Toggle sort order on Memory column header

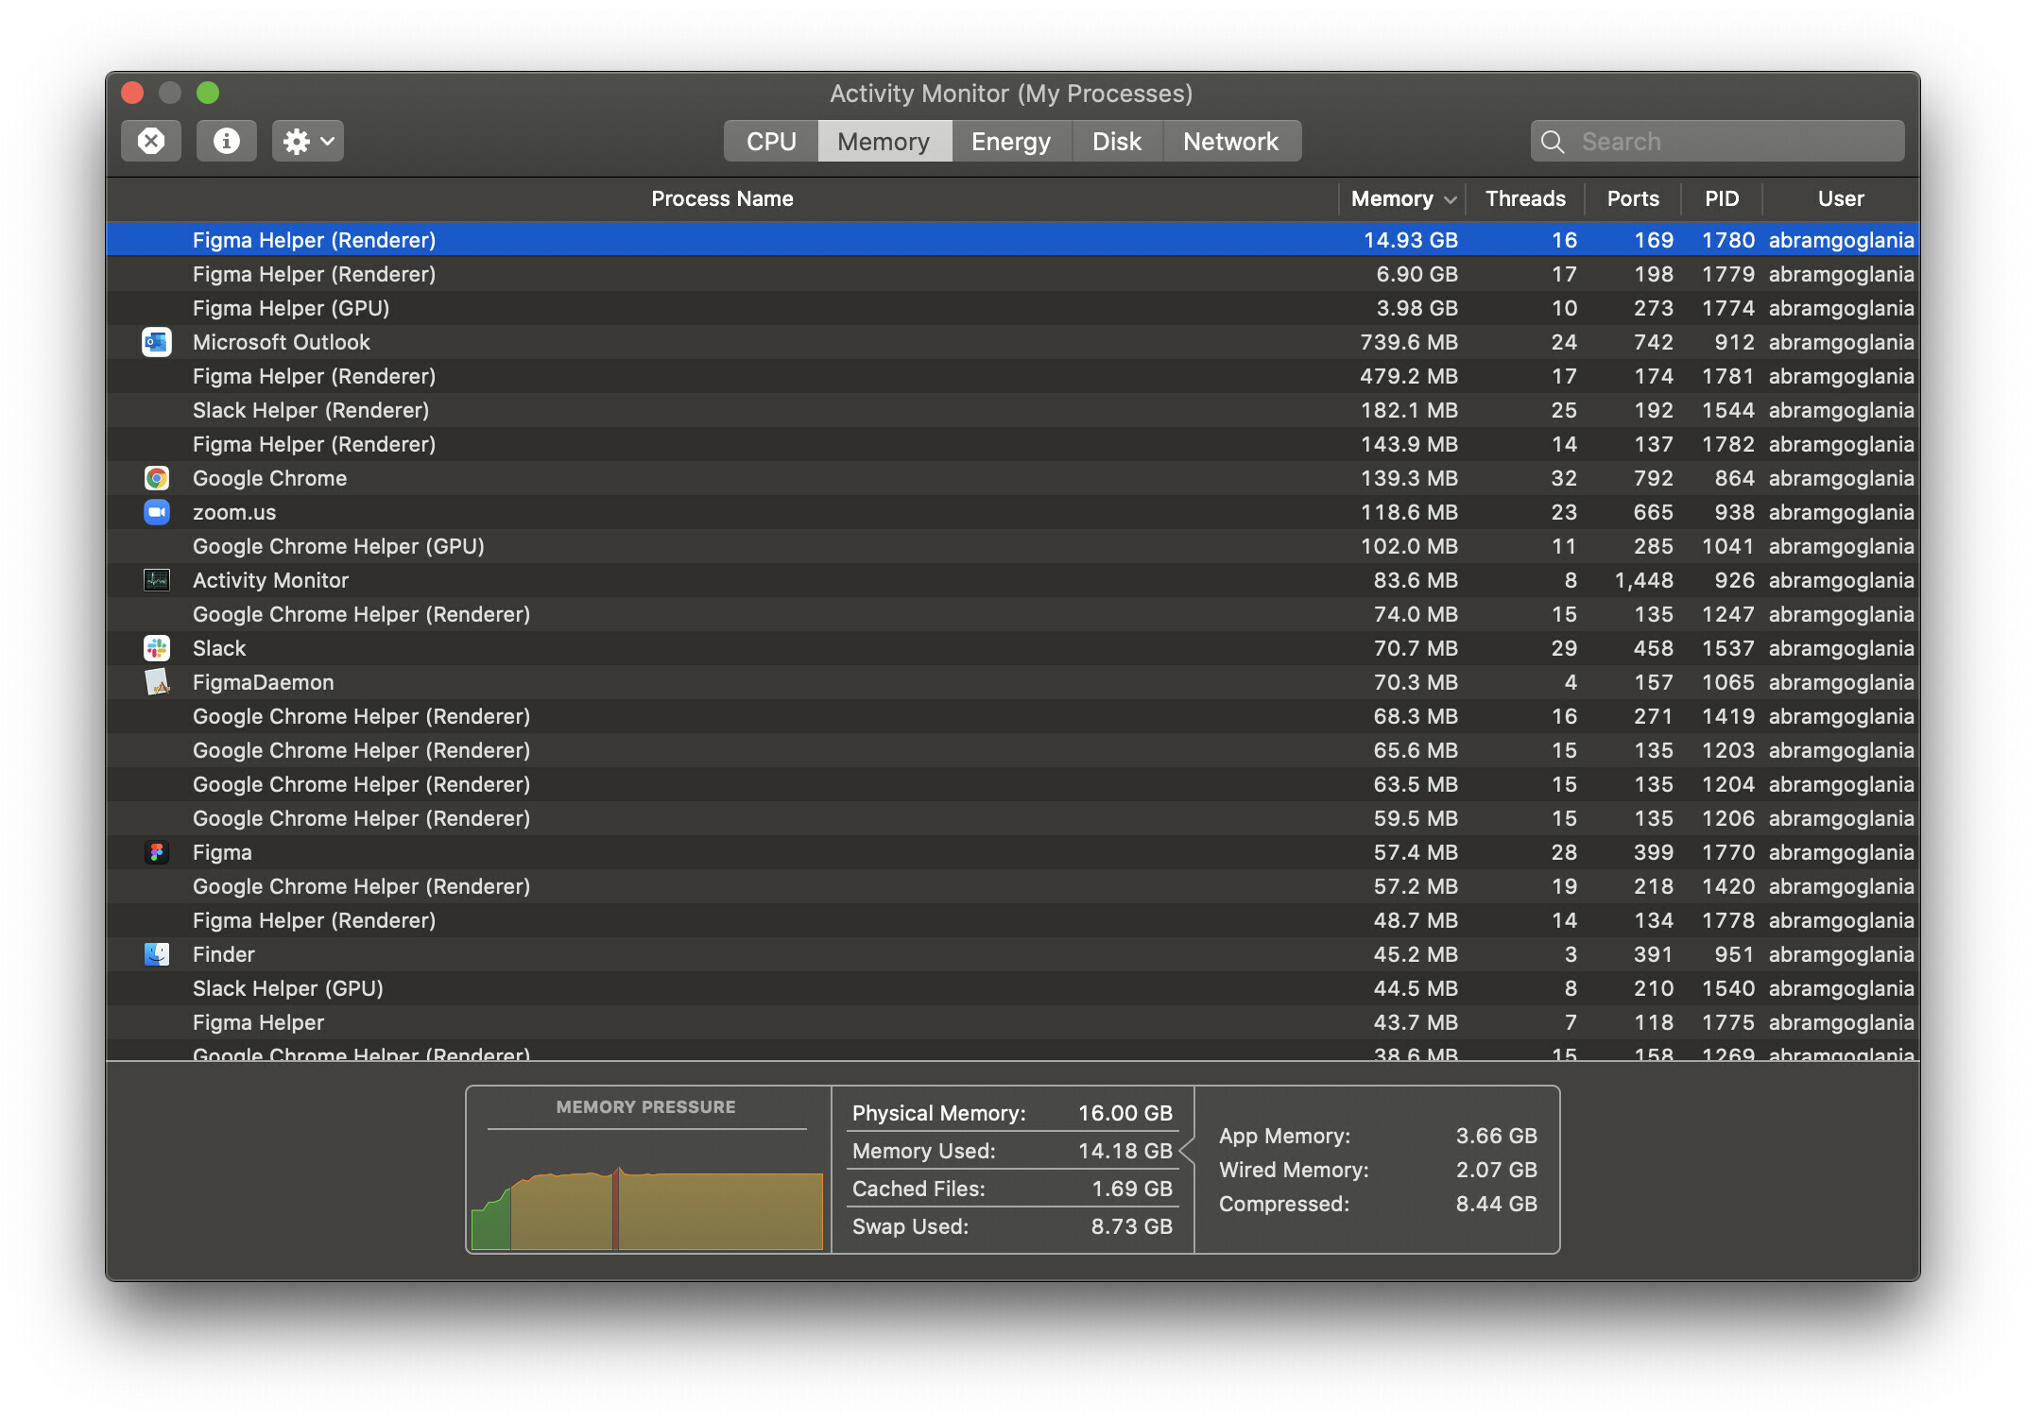coord(1402,198)
